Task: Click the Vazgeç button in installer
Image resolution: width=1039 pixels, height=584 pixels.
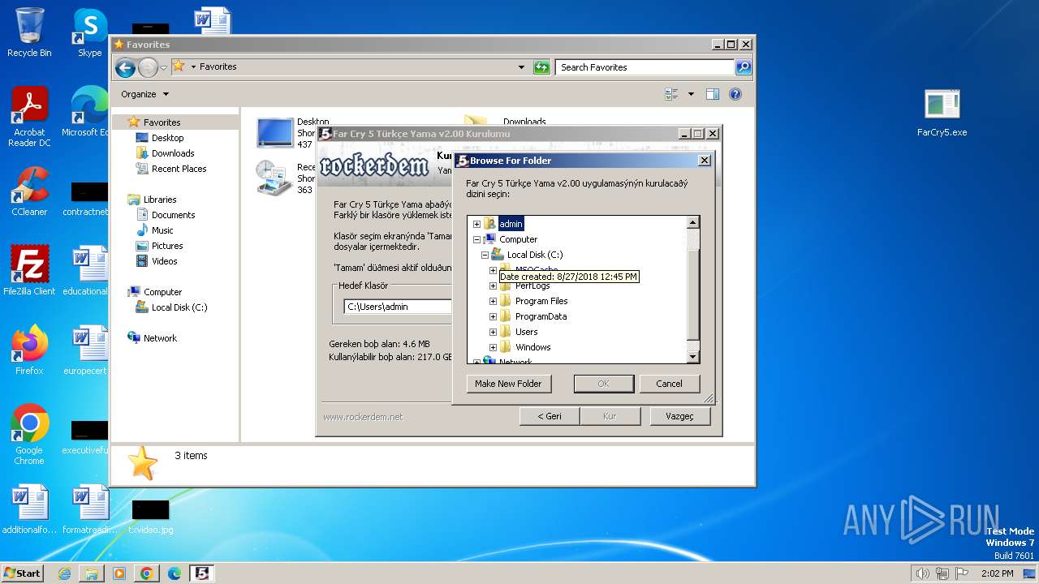Action: click(x=680, y=416)
